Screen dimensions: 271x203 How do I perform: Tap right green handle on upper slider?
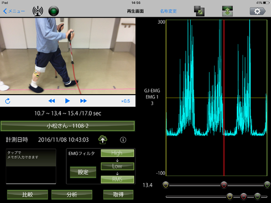pos(267,185)
